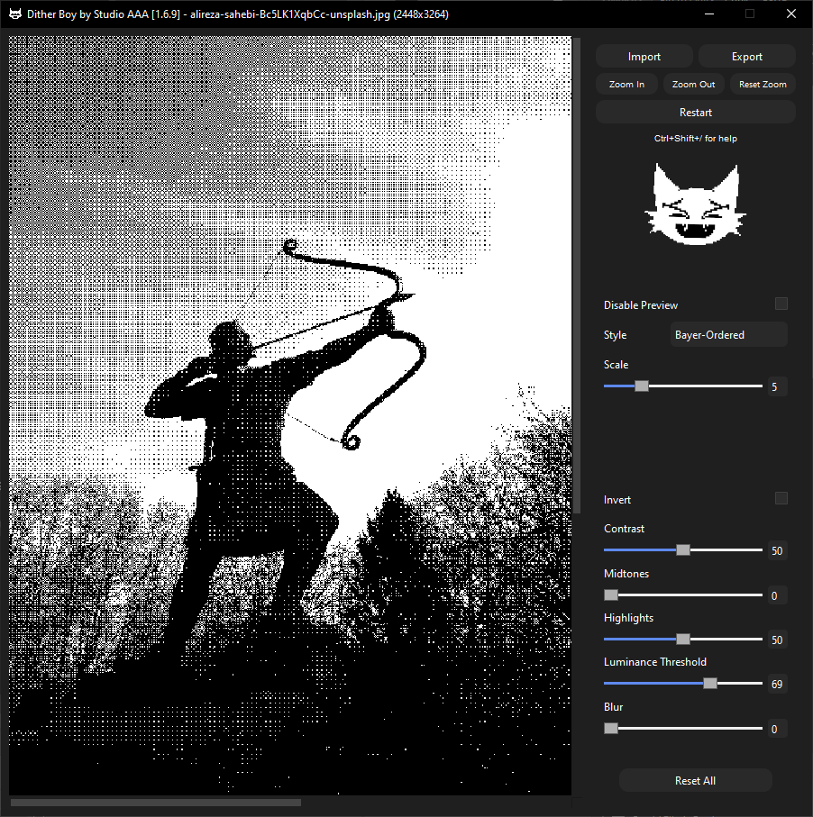Click the dithered archer preview image
Viewport: 813px width, 817px height.
click(x=290, y=415)
